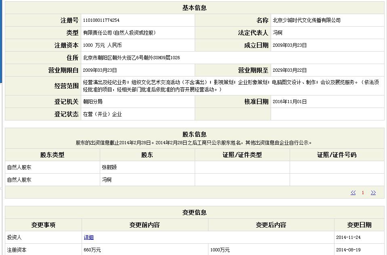Click legal representative value 冯轲
This screenshot has width=387, height=255.
point(278,33)
